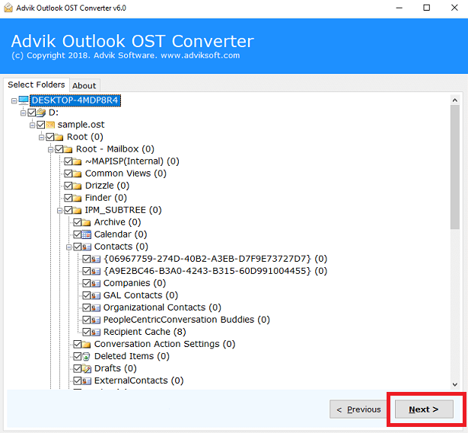This screenshot has width=468, height=433.
Task: Click the vertical scrollbar thumb
Action: pos(455,167)
